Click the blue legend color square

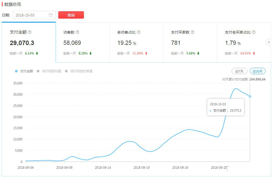[16, 71]
